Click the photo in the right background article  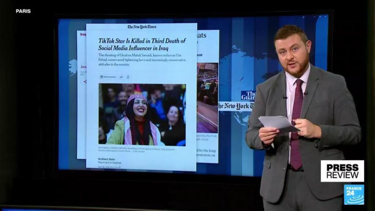pyautogui.click(x=207, y=97)
